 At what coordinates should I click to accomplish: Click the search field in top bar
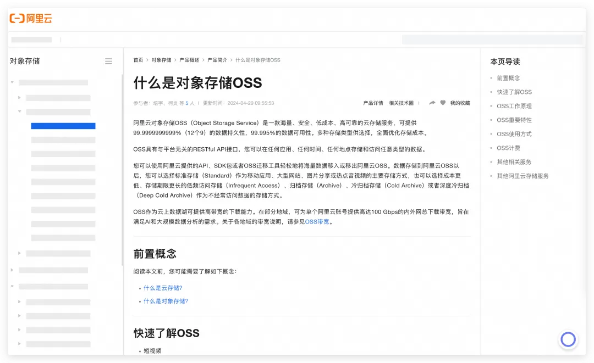[492, 40]
